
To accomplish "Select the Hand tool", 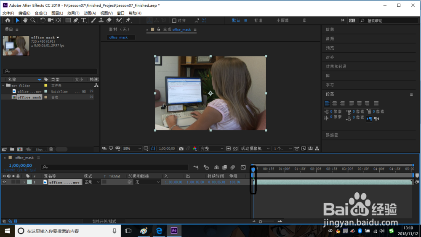I will pyautogui.click(x=25, y=20).
